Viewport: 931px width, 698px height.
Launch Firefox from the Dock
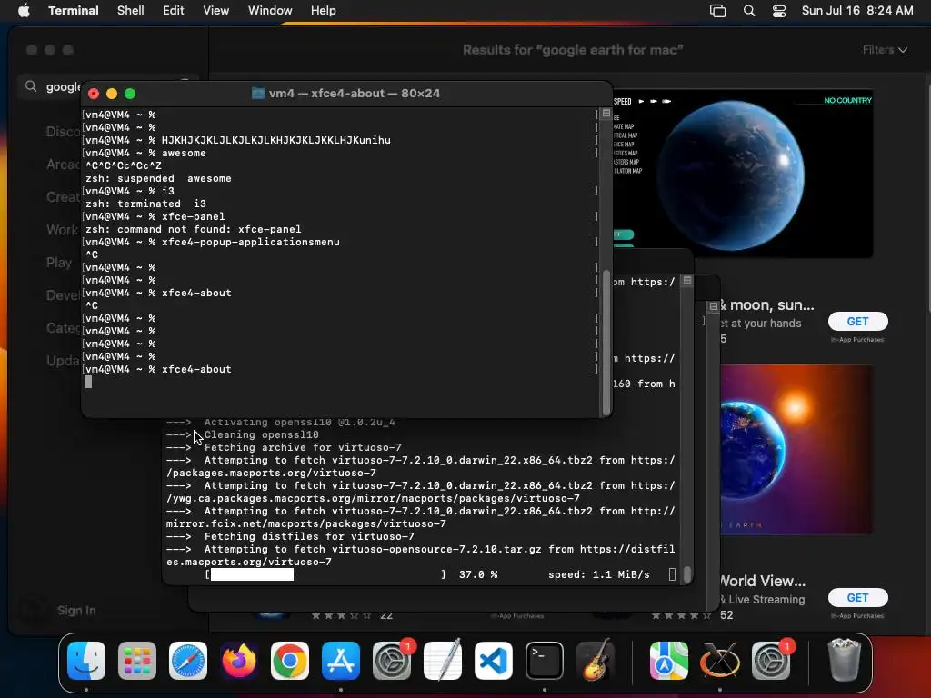239,660
